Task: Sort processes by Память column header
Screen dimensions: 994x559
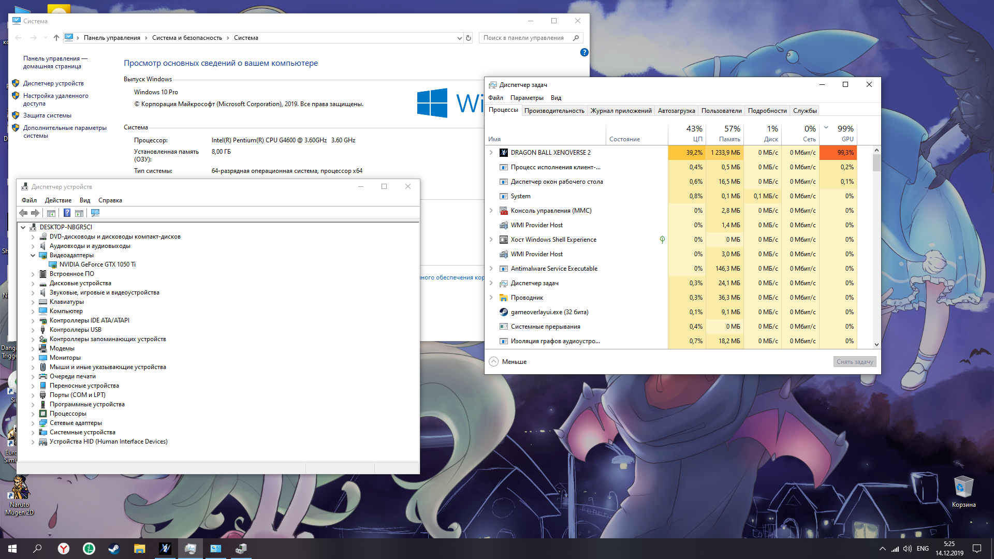Action: click(x=725, y=133)
